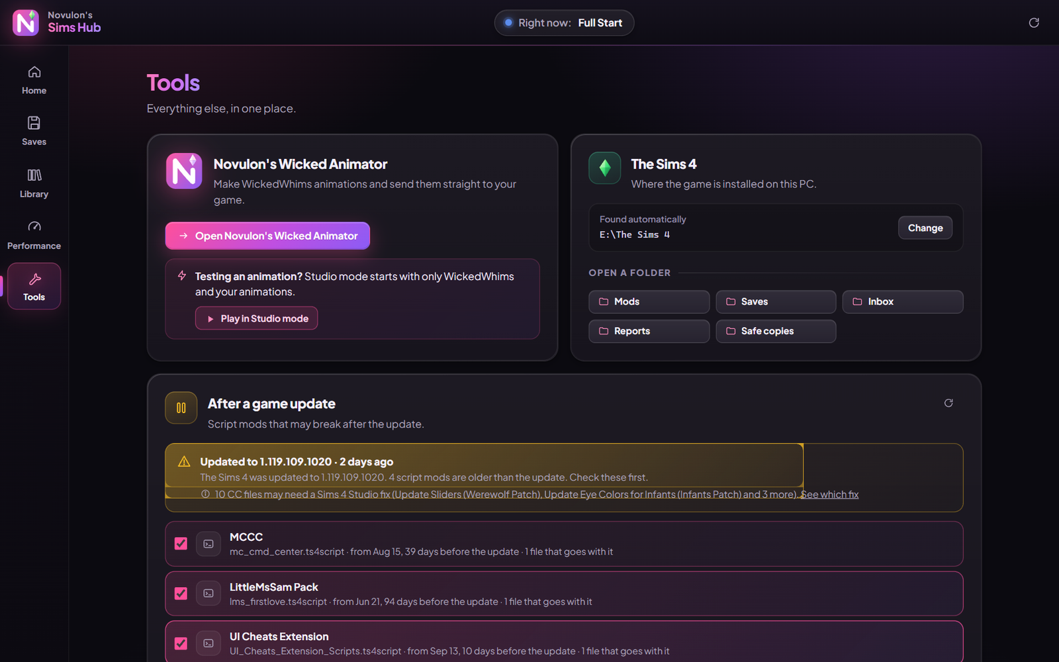Select the Tools sidebar item
1059x662 pixels.
tap(34, 286)
